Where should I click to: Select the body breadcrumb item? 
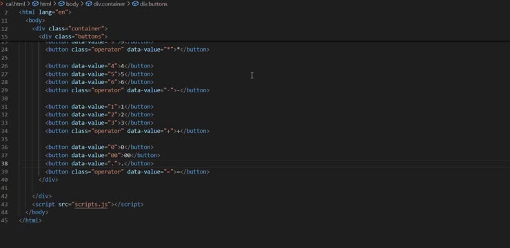(x=72, y=4)
